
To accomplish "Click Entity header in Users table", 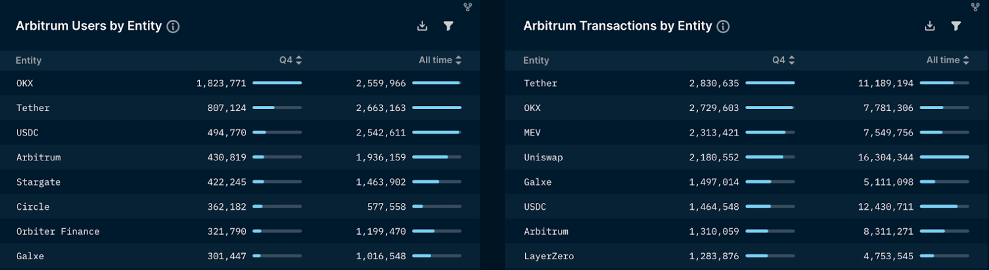I will (x=29, y=60).
